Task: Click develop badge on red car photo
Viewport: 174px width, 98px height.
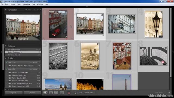Action: point(66,37)
